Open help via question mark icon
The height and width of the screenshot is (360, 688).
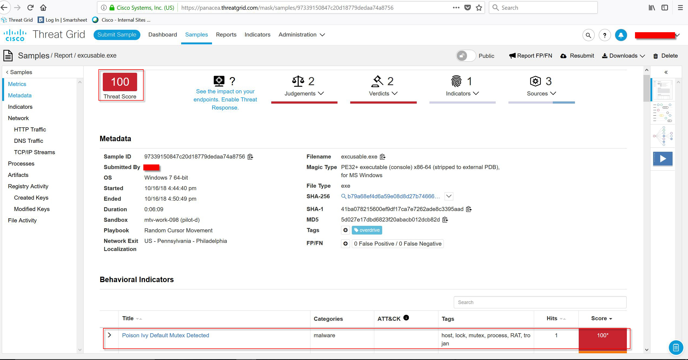pyautogui.click(x=604, y=35)
